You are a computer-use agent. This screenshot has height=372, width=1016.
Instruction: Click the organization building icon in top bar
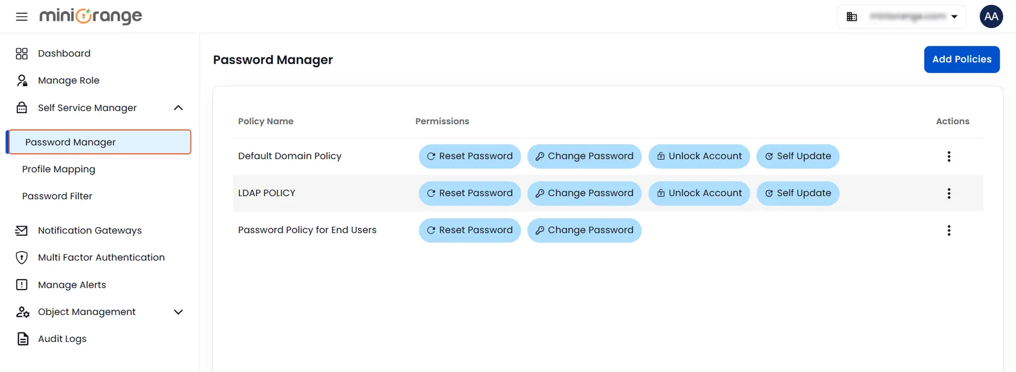(852, 16)
